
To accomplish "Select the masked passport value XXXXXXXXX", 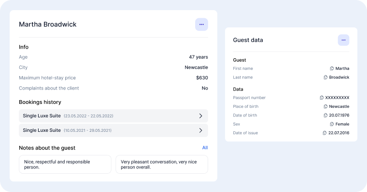I will pos(337,98).
